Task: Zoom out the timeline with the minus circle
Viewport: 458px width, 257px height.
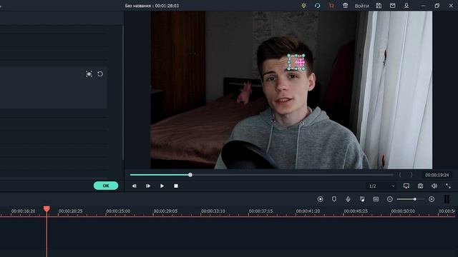Action: pos(389,199)
